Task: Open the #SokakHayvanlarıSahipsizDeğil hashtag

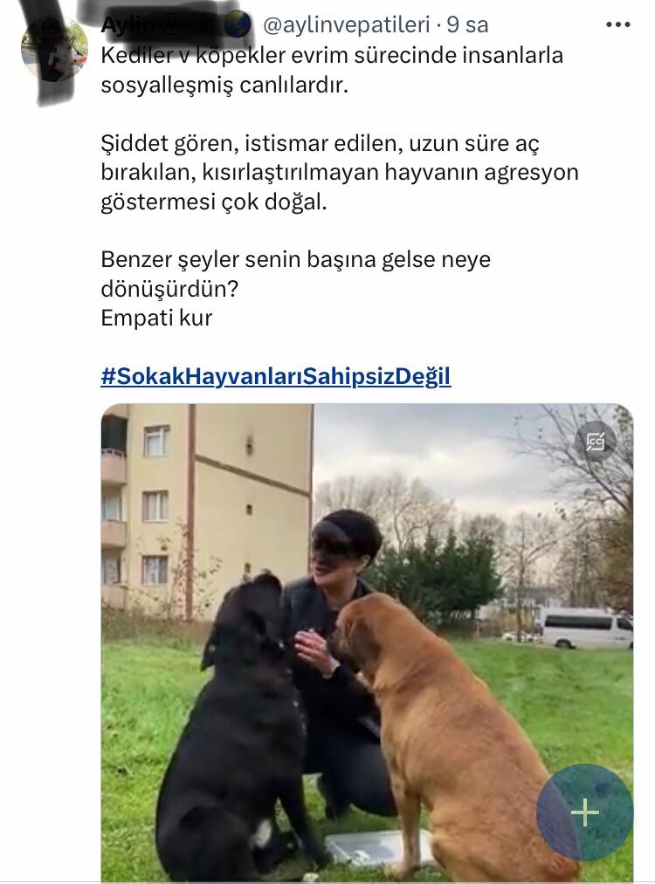Action: click(276, 376)
